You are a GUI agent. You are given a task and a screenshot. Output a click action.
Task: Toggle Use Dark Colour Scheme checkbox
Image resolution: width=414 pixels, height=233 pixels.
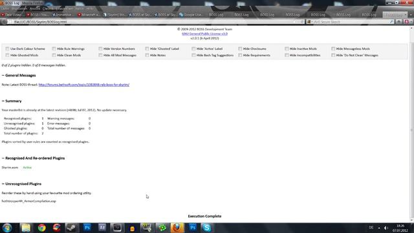(7, 49)
